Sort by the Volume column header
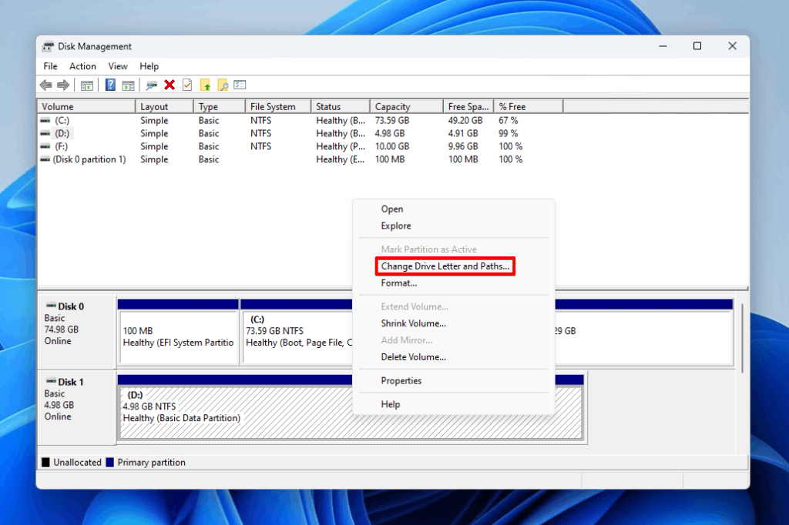 pos(86,106)
